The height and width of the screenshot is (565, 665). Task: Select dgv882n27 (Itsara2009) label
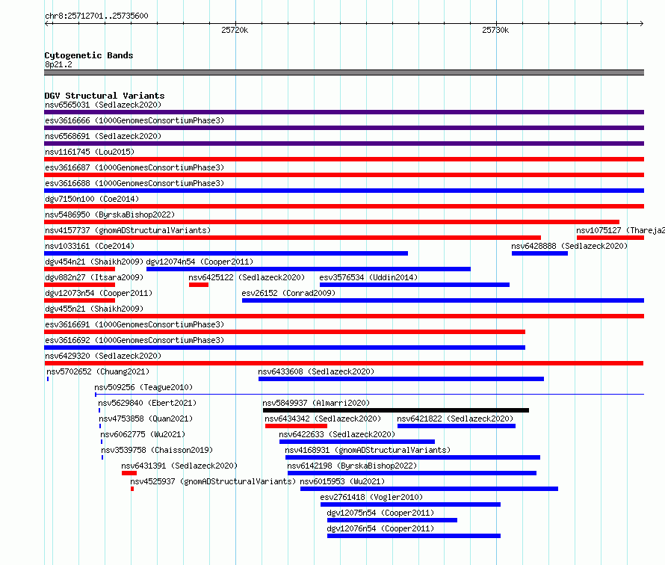(94, 277)
